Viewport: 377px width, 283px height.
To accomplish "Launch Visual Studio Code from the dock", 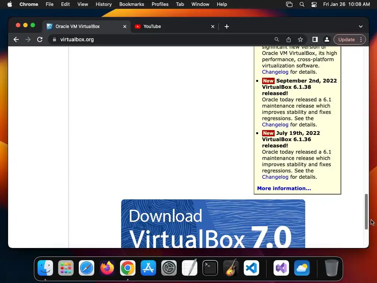I will [251, 268].
